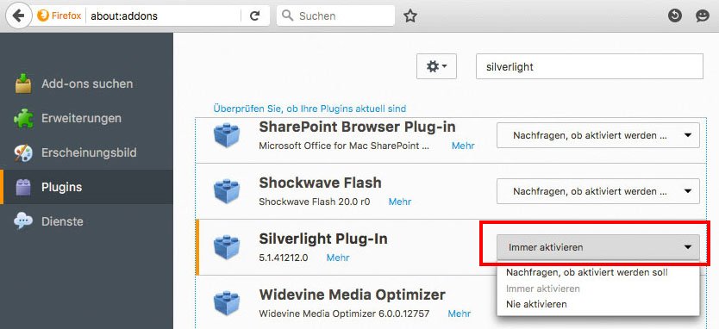Switch to Add-ons suchen in the sidebar

pyautogui.click(x=87, y=84)
